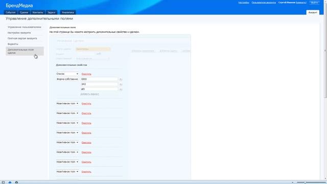Click the panel toggle icon in status bar
The width and height of the screenshot is (327, 184).
(x=3, y=182)
